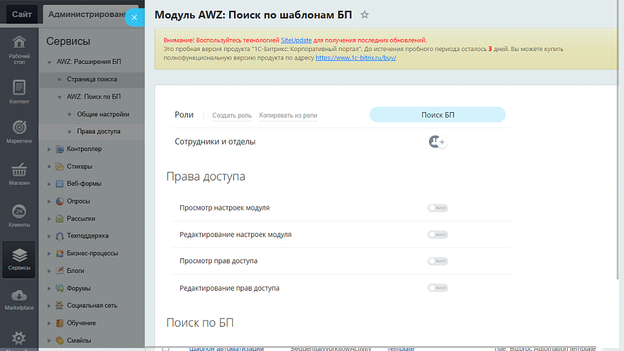Open the Marketplace cloud icon
624x351 pixels.
(x=19, y=299)
